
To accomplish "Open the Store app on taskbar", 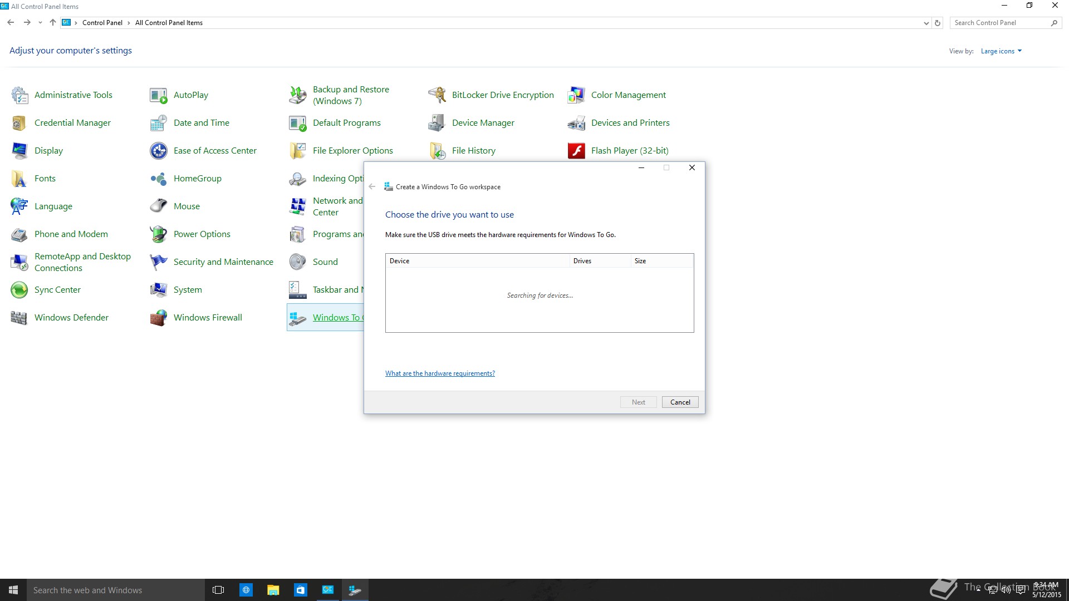I will (x=301, y=590).
